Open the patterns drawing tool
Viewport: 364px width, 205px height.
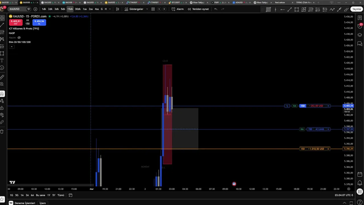2,39
